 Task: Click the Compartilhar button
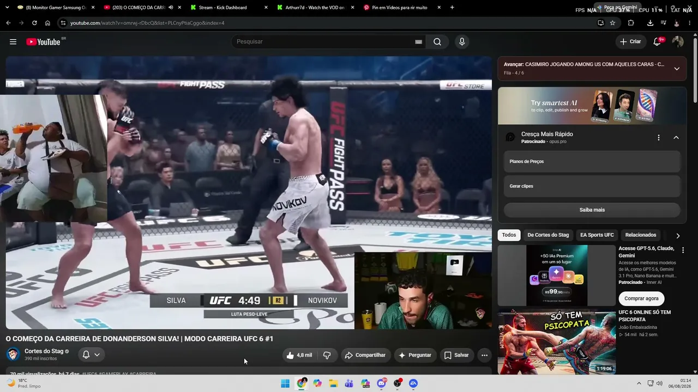point(365,355)
